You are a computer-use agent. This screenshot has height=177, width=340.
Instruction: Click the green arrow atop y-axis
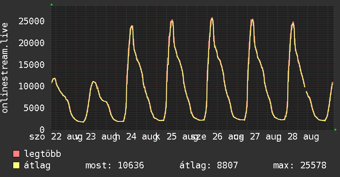click(x=52, y=5)
